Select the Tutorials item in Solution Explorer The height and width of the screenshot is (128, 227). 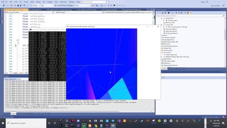[164, 36]
